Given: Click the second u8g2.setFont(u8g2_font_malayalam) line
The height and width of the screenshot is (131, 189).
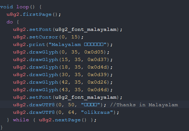Looking at the screenshot, I should click(68, 97).
